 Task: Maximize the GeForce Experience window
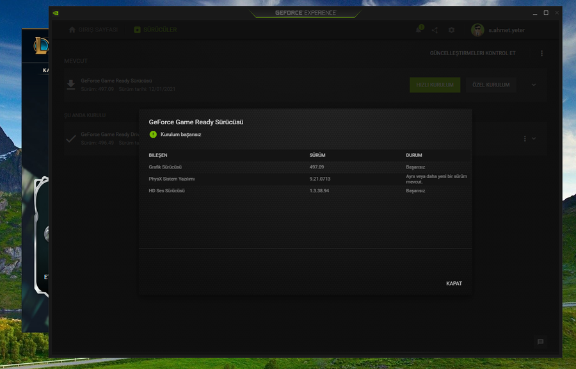point(546,13)
